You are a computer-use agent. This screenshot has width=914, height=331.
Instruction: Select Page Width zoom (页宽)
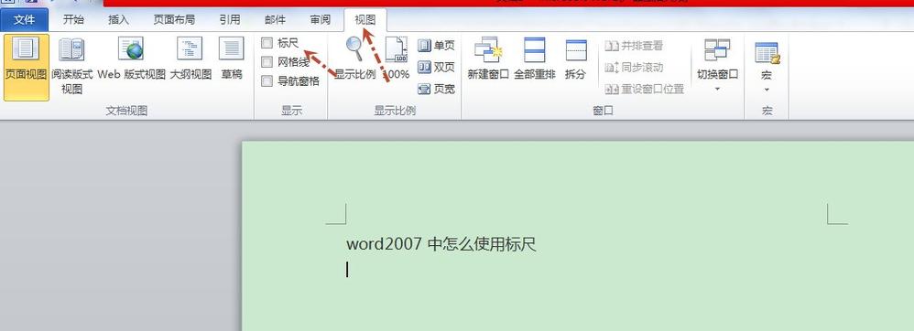click(x=436, y=89)
